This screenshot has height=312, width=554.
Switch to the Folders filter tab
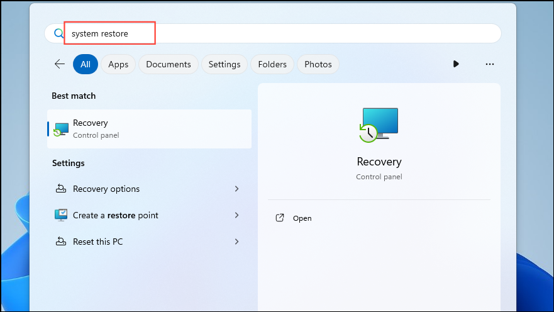pyautogui.click(x=272, y=64)
